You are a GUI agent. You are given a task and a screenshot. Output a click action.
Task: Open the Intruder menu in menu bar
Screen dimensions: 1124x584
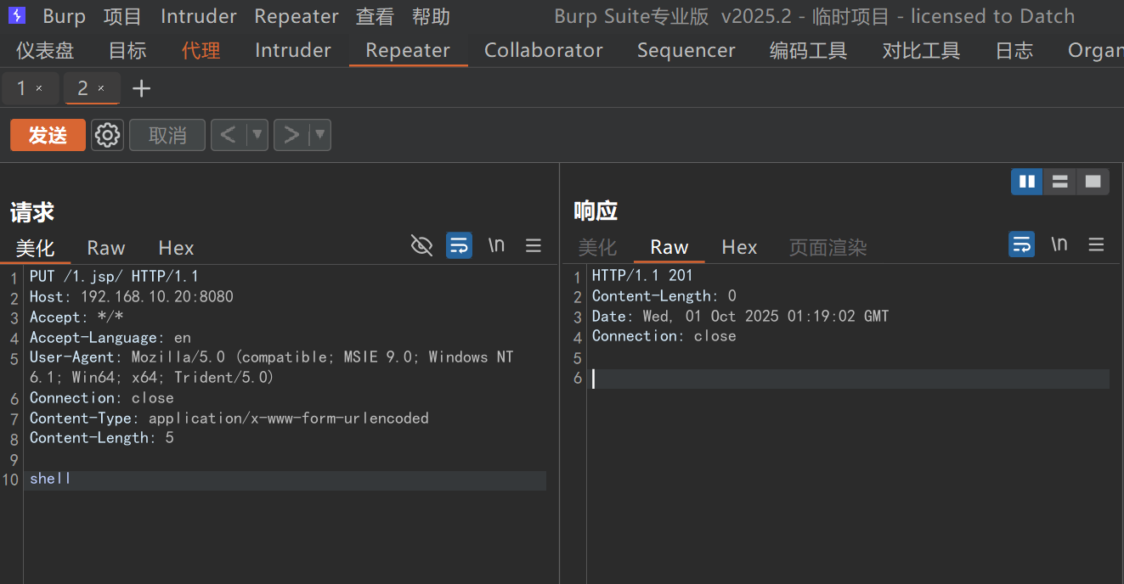[x=198, y=16]
